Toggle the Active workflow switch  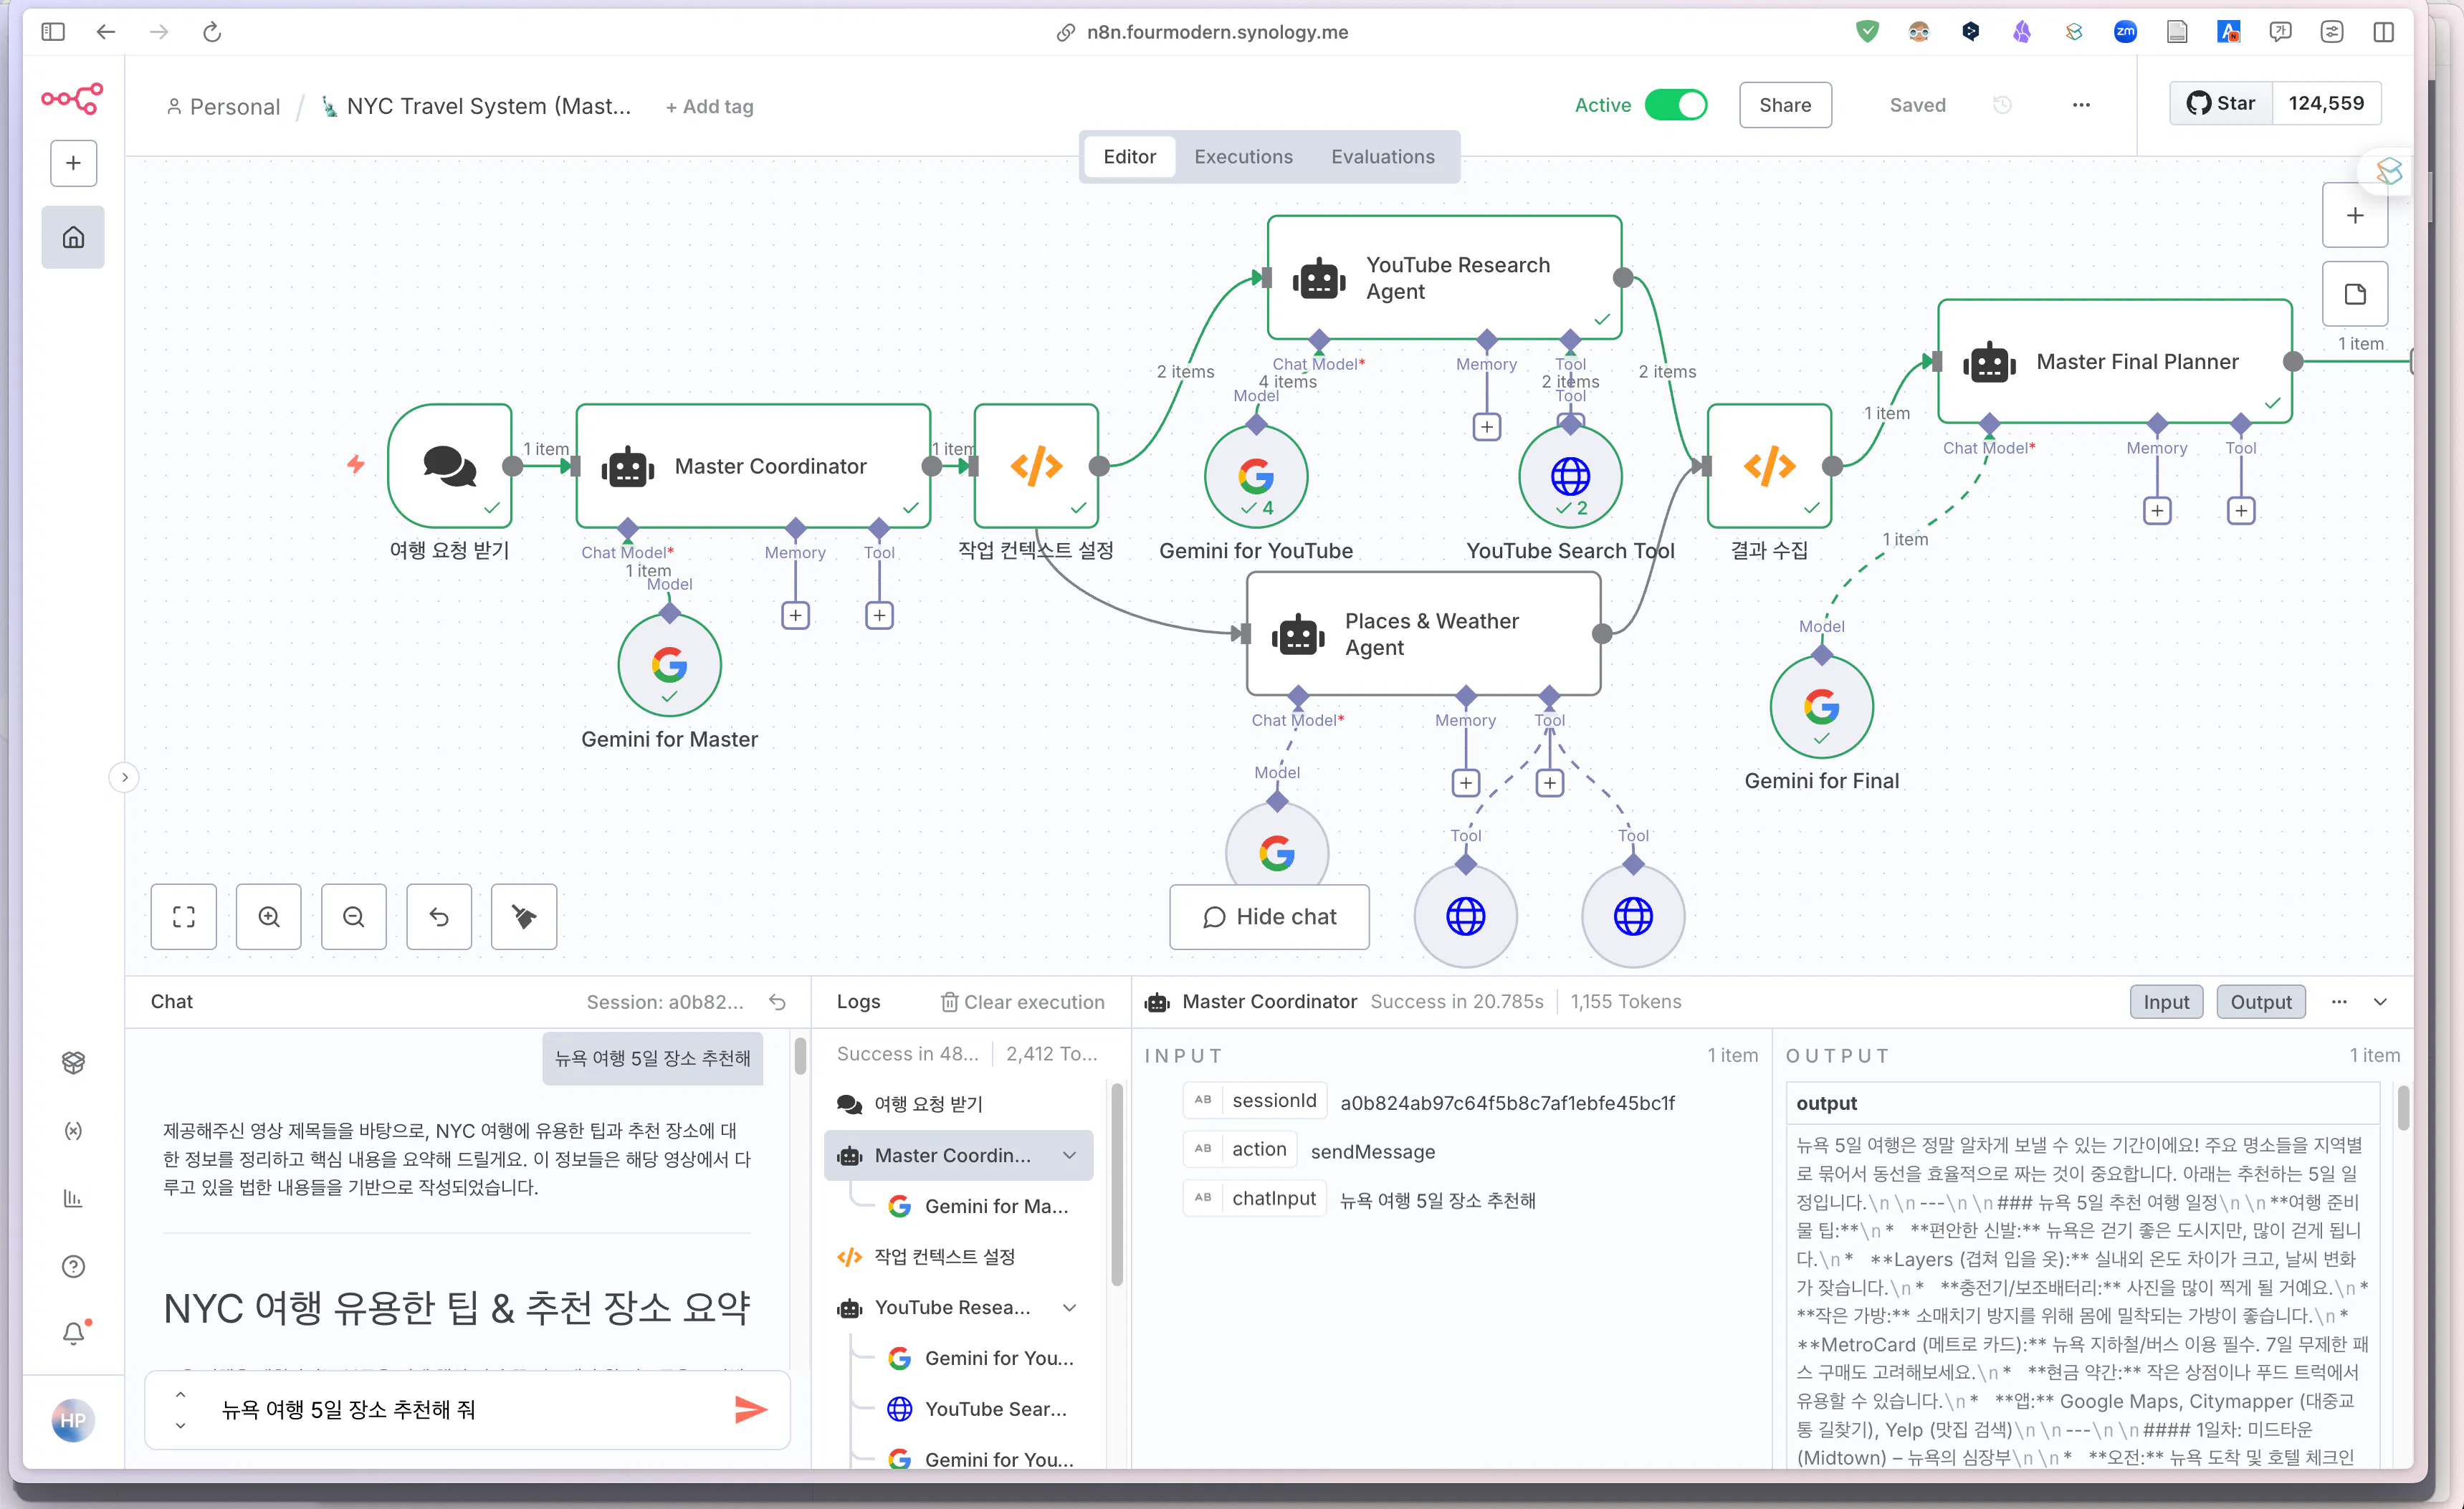[1676, 105]
